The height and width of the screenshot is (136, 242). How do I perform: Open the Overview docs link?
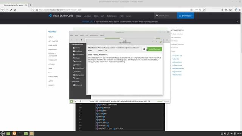click(x=52, y=32)
